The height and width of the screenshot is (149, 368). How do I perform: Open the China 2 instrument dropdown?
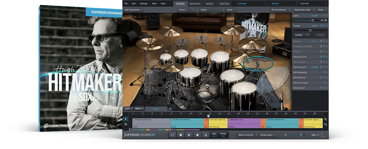tap(186, 10)
